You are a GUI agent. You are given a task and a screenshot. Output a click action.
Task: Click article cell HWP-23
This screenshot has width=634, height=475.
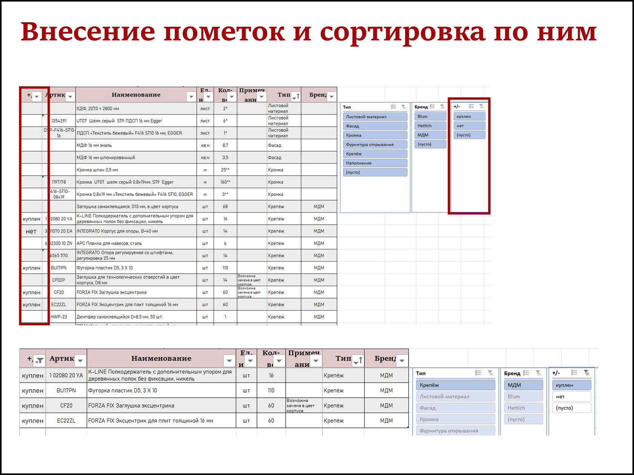click(59, 317)
